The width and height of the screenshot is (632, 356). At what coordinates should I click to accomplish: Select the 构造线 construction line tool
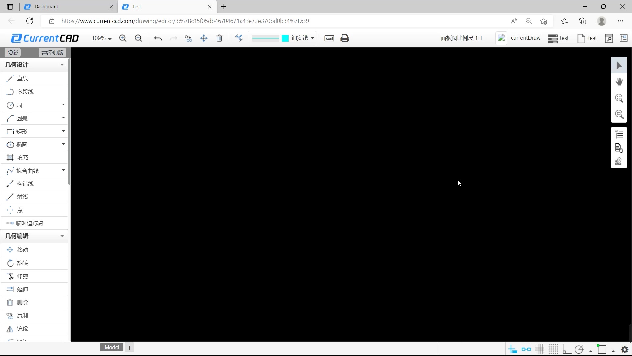[x=35, y=184]
